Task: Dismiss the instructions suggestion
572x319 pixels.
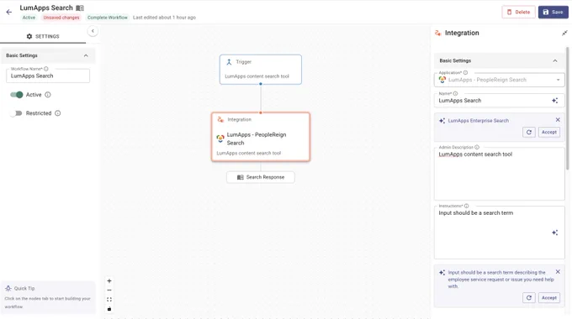Action: (x=558, y=272)
